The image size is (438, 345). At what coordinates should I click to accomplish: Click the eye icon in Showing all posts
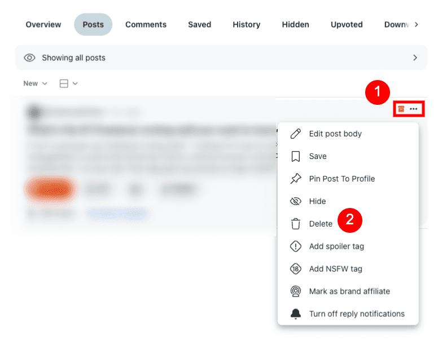(29, 57)
